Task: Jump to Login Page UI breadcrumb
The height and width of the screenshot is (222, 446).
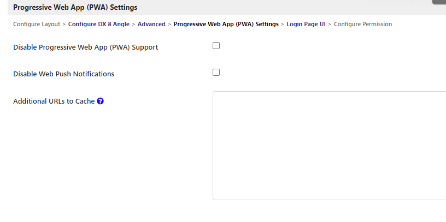Action: click(x=306, y=24)
